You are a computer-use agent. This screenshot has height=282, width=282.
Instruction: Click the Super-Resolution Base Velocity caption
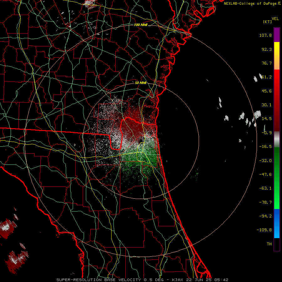point(142,280)
